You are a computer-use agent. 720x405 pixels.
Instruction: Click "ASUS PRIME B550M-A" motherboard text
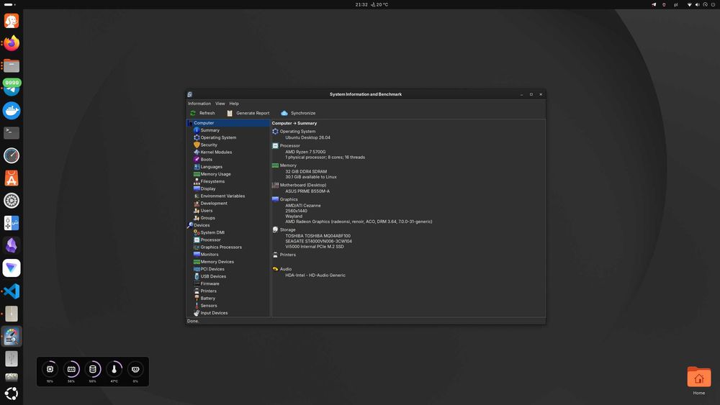coord(307,191)
